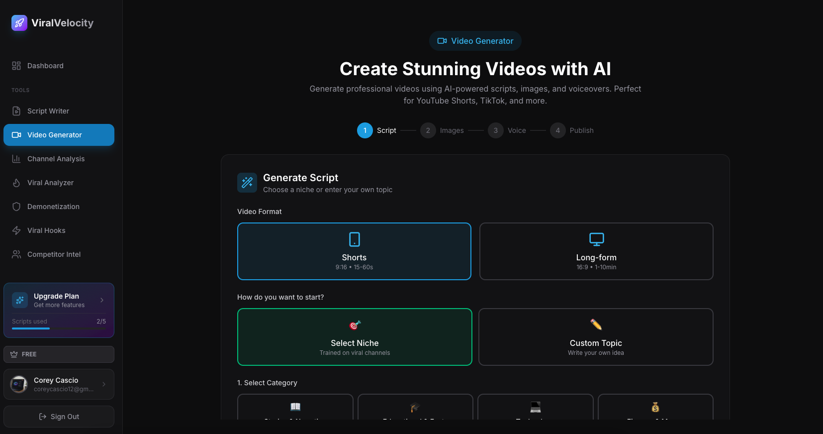Click the monitor icon in Long-form card
823x434 pixels.
[x=597, y=239]
